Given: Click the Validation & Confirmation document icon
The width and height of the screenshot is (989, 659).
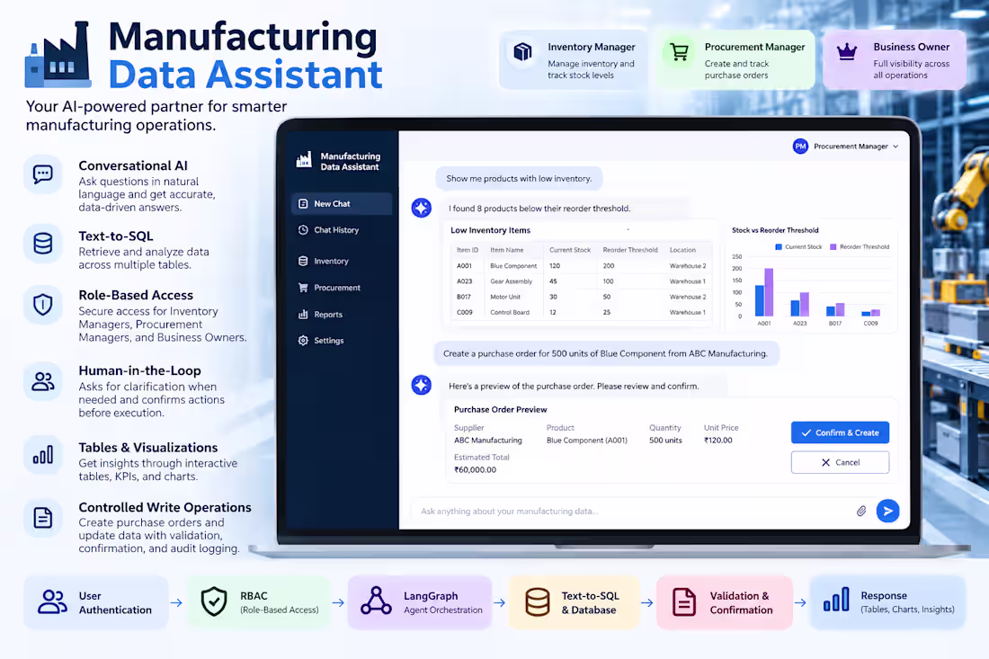Looking at the screenshot, I should (x=683, y=601).
